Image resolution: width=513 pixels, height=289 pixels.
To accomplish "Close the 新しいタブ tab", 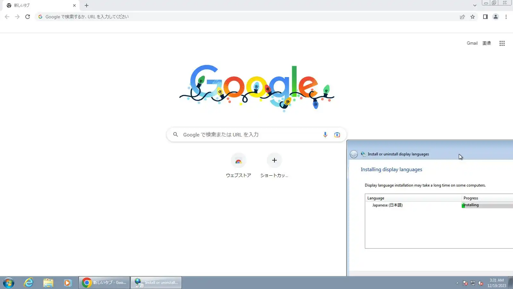I will (74, 5).
